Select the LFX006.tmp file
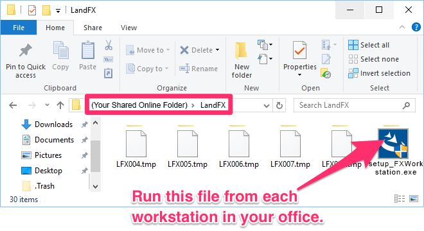Viewport: 424px width, 231px height. [239, 148]
